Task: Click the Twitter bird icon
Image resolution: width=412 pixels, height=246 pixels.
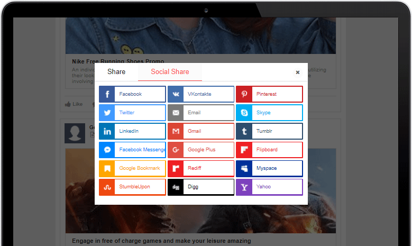Action: click(x=107, y=113)
